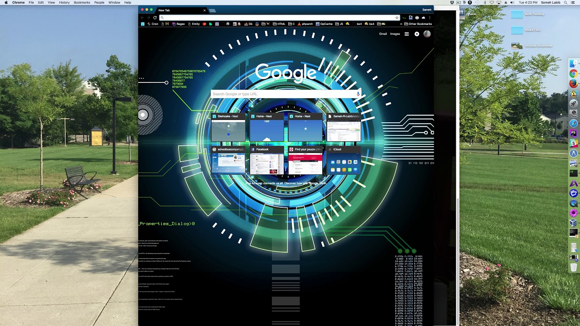Click Sameh Labib user name in menu bar
Image resolution: width=580 pixels, height=326 pixels.
click(550, 3)
